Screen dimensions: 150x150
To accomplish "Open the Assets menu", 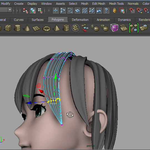I will coord(60,4).
